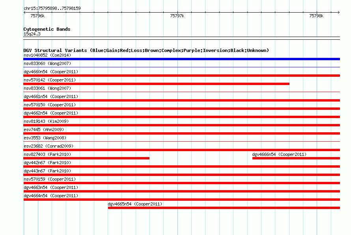Screen dimensions: 351x235
Task: Click the right arrow of the ruler
Action: point(338,12)
